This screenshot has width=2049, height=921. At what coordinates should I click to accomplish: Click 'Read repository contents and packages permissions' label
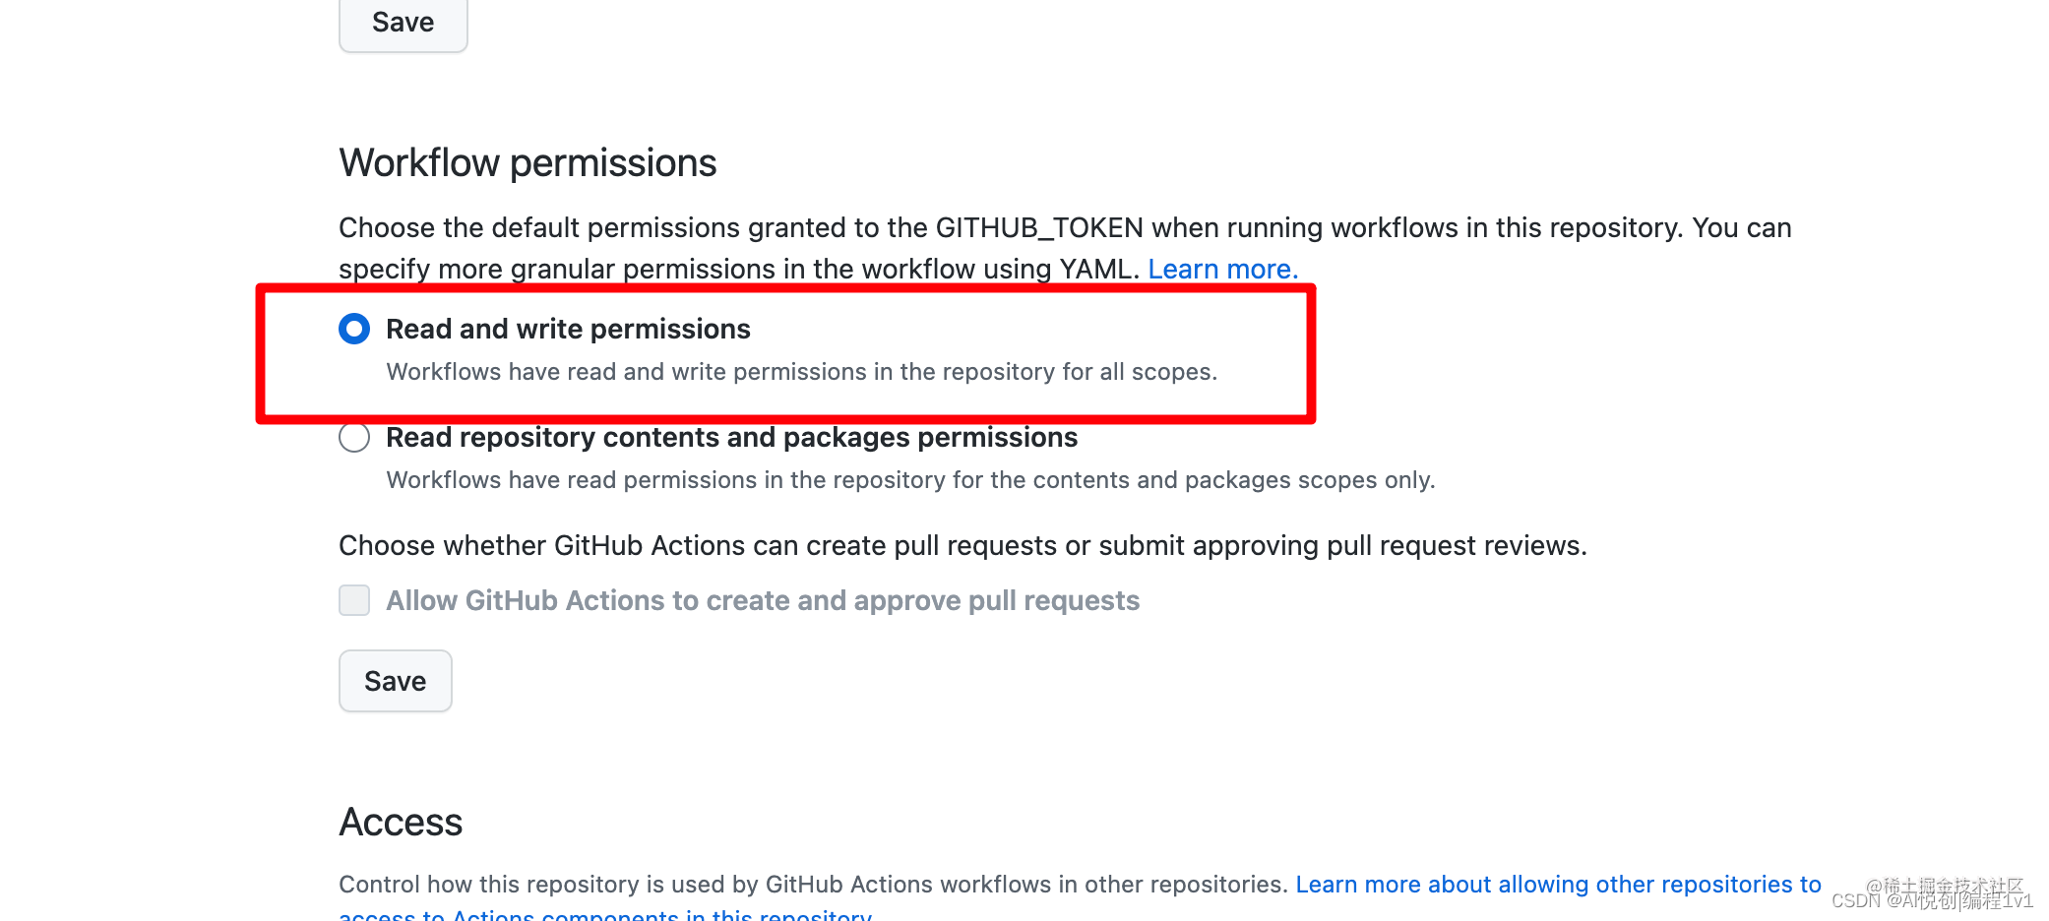(x=731, y=437)
